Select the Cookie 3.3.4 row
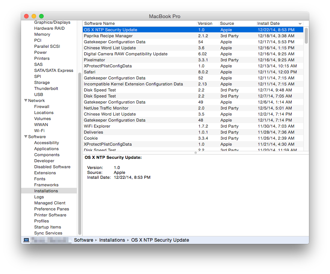Viewport: 330px width, 274px height. [193, 138]
